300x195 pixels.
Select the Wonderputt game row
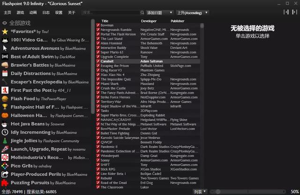pyautogui.click(x=148, y=156)
